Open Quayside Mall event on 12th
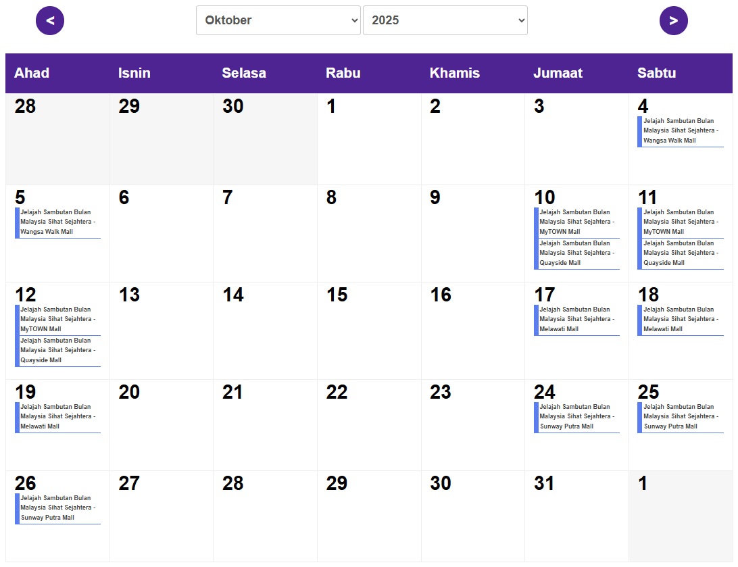Screen dimensions: 738x567 pyautogui.click(x=57, y=351)
